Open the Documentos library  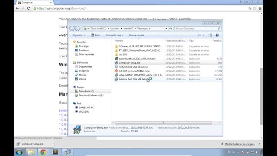coord(85,67)
